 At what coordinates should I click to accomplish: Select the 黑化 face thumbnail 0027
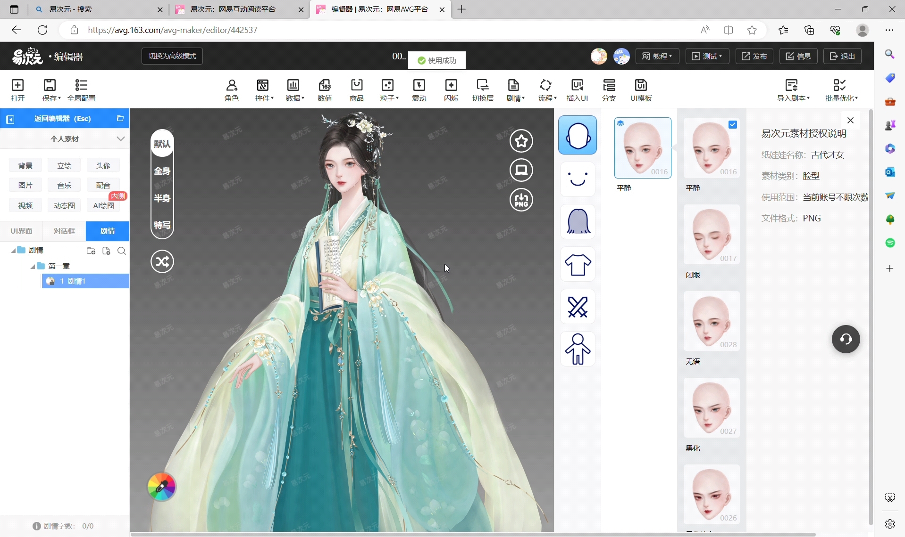(712, 408)
